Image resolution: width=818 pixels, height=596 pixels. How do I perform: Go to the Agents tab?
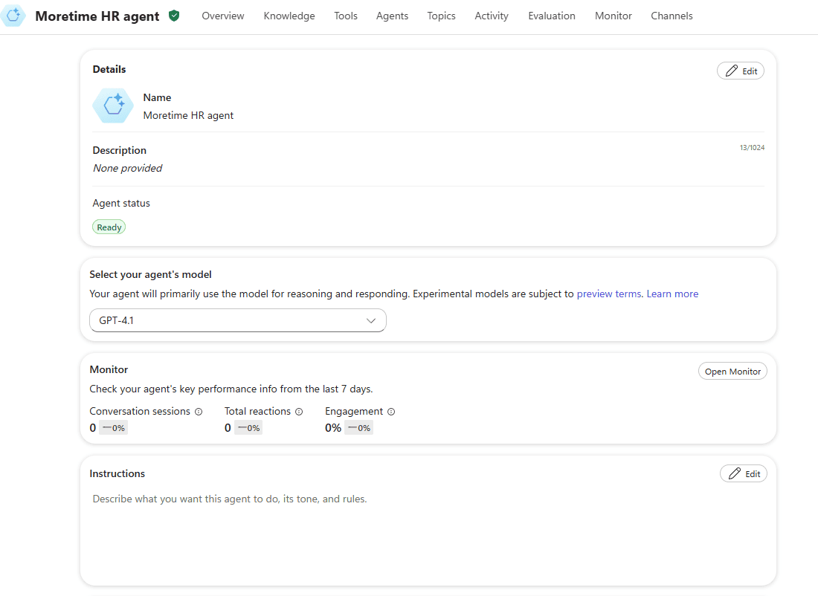pyautogui.click(x=393, y=16)
